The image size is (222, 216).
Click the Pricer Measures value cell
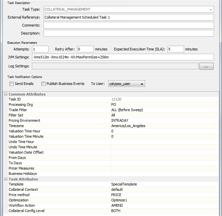point(165,168)
